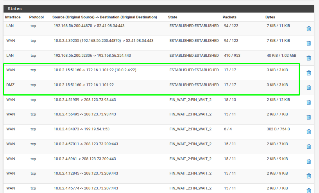This screenshot has height=193, width=319.
Task: Remove state from 10.0.2.4:57011
Action: click(x=308, y=146)
